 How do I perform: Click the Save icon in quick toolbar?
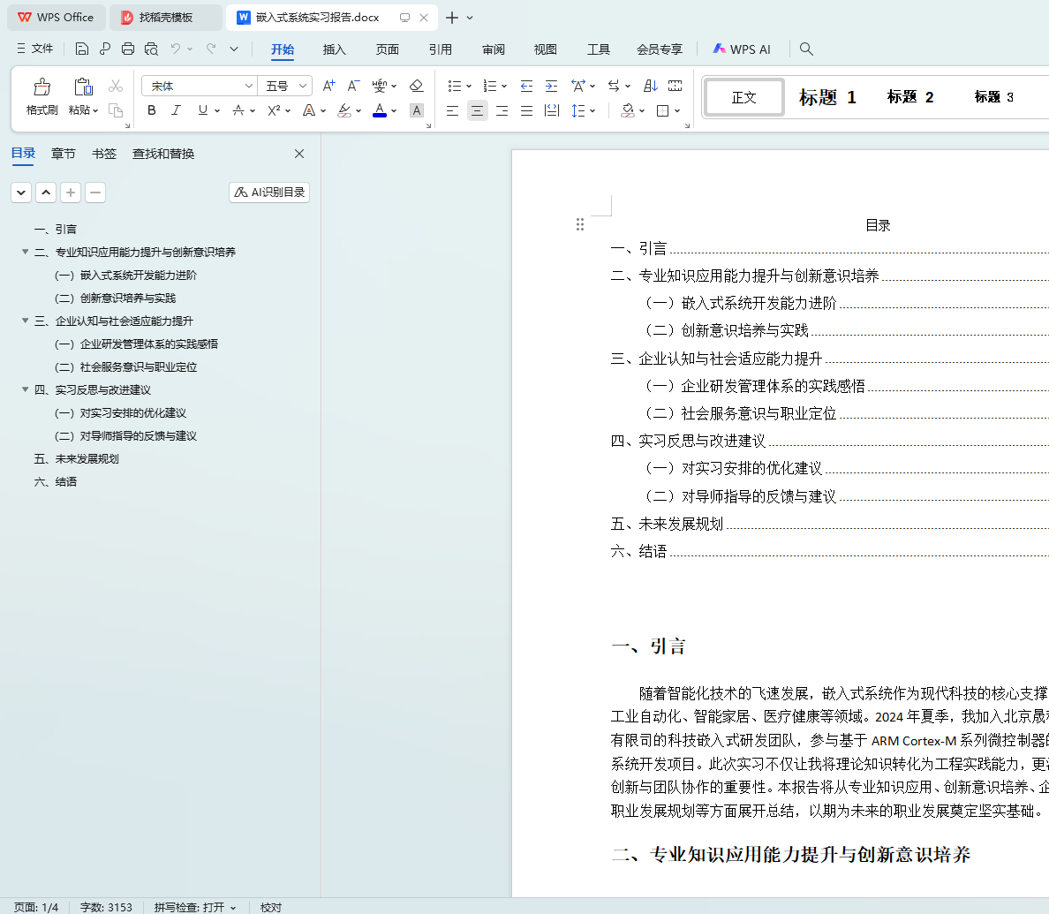click(81, 49)
